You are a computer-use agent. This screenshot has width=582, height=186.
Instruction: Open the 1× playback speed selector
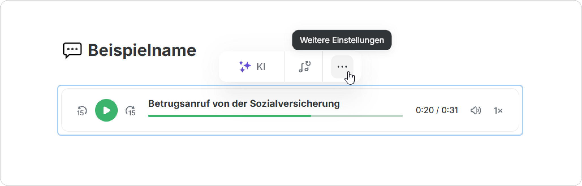click(x=498, y=110)
